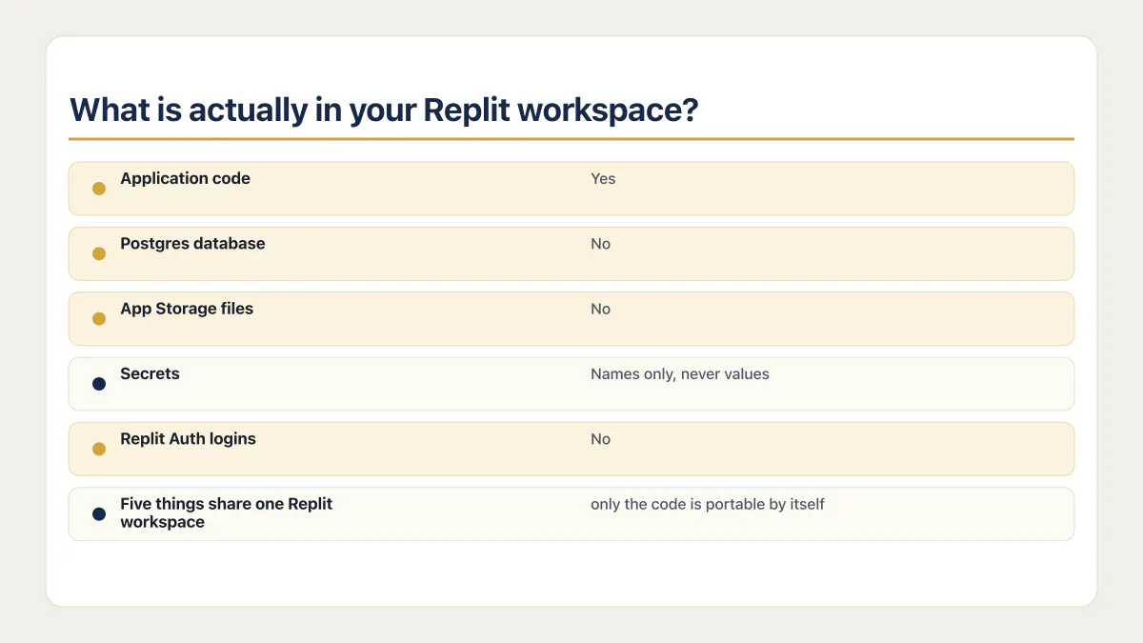Click the gold bullet beside App Storage files
The image size is (1143, 643).
coord(99,318)
